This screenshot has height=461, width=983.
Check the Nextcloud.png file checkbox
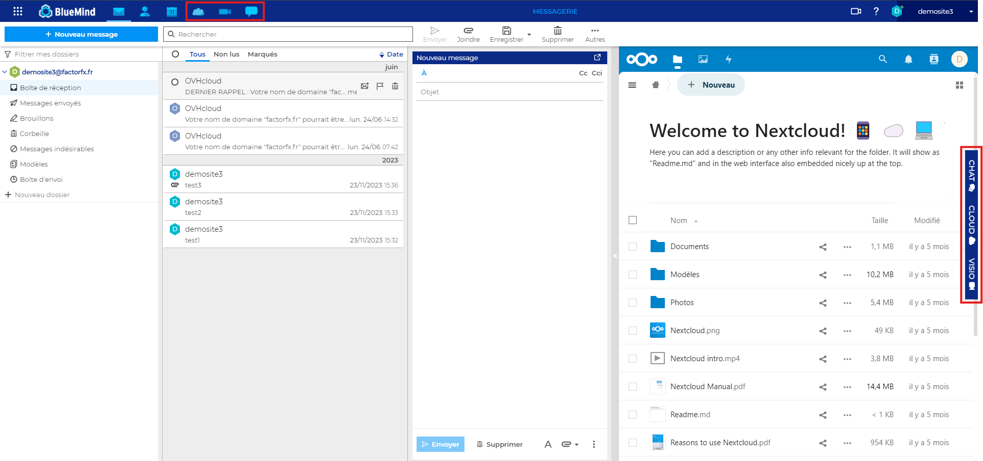point(633,331)
